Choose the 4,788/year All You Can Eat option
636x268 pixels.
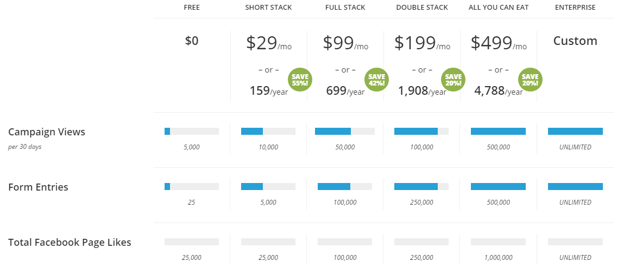[x=499, y=91]
